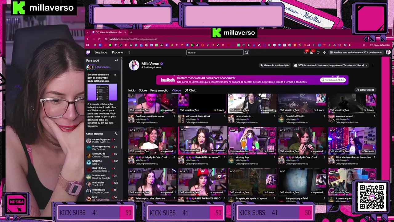The width and height of the screenshot is (394, 222).
Task: Open options for the Alice Madness Return clip
Action: point(374,157)
